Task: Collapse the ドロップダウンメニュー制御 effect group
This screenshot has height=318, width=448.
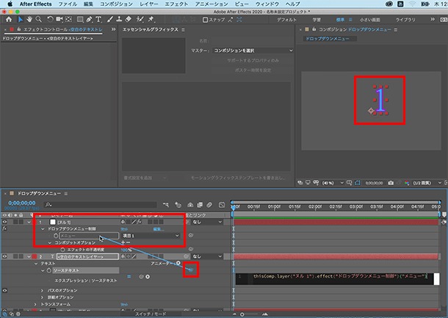Action: click(x=43, y=229)
